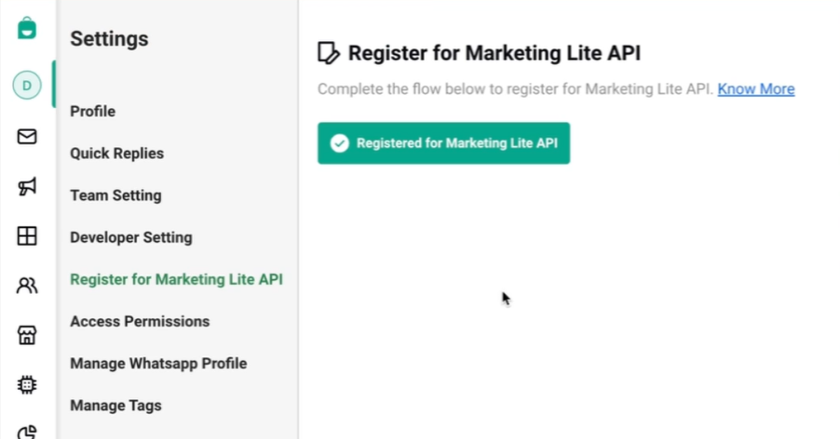
Task: Select Register for Marketing Lite API item
Action: pos(176,279)
